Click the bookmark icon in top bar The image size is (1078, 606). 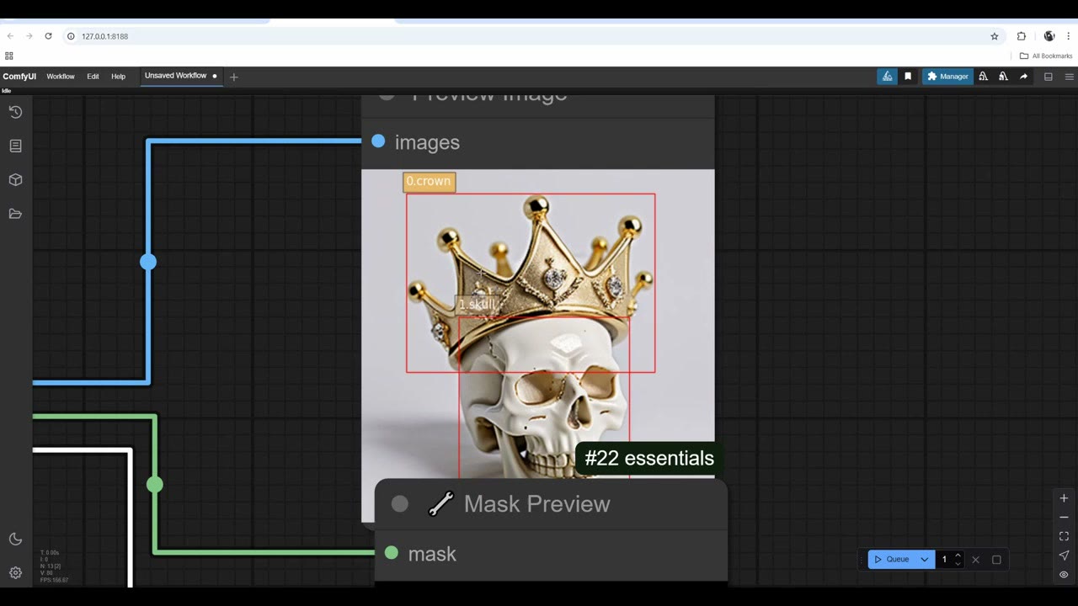point(908,77)
